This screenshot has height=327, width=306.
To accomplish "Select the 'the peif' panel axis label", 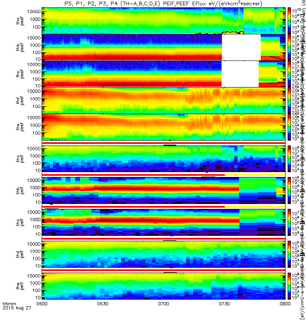I will tap(20, 286).
